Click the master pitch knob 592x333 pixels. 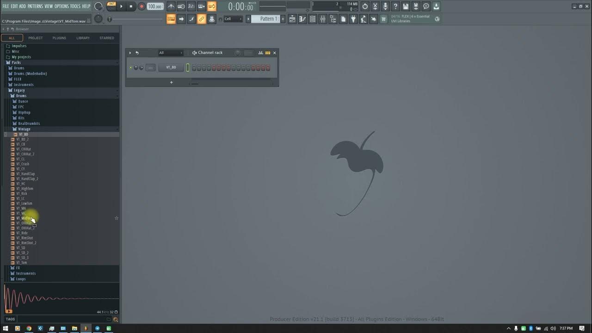99,19
